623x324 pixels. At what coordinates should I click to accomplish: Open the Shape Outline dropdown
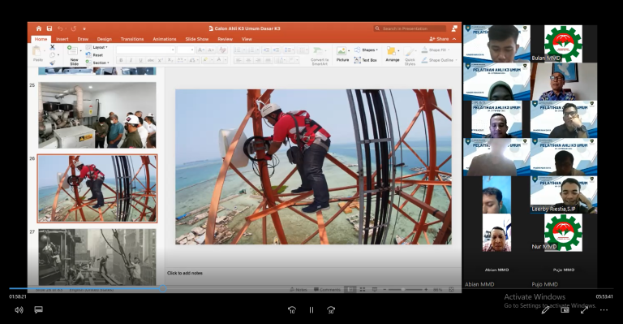[440, 60]
